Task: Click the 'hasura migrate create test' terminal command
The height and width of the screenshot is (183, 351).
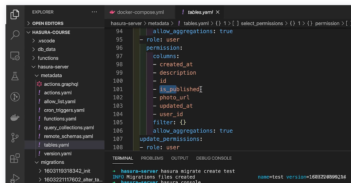Action: click(198, 171)
